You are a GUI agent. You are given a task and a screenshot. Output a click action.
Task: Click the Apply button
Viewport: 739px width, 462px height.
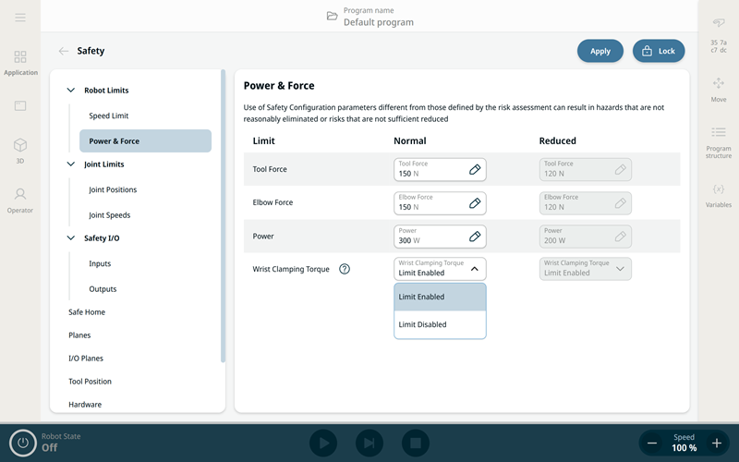[600, 52]
